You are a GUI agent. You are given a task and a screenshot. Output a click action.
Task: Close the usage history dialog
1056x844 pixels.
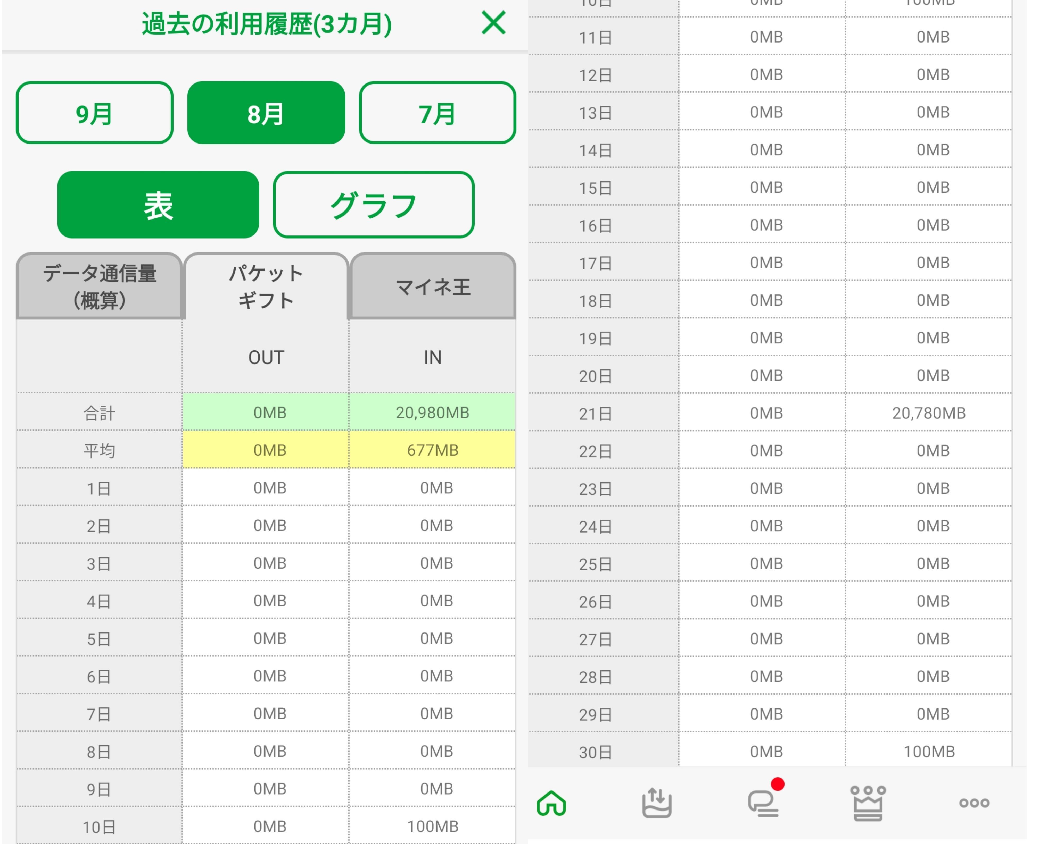(x=493, y=23)
